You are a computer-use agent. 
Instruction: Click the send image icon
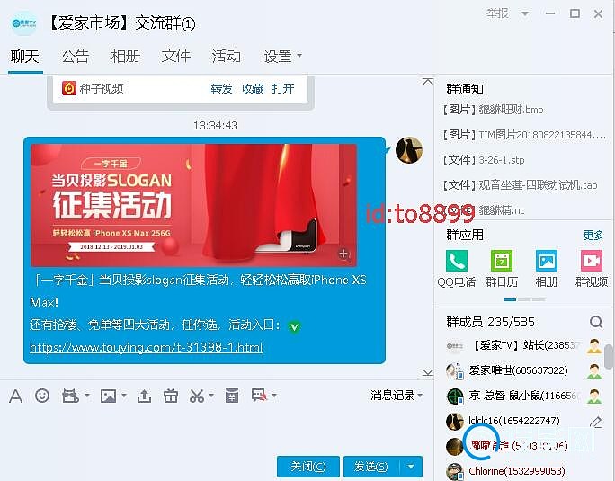click(x=108, y=396)
